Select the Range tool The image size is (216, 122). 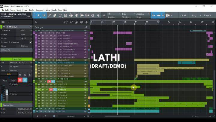click(44, 15)
